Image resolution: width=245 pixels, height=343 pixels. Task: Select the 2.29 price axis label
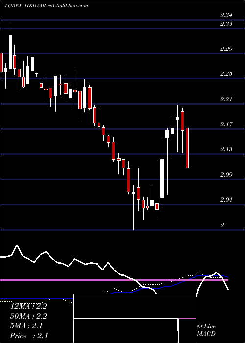tap(226, 49)
